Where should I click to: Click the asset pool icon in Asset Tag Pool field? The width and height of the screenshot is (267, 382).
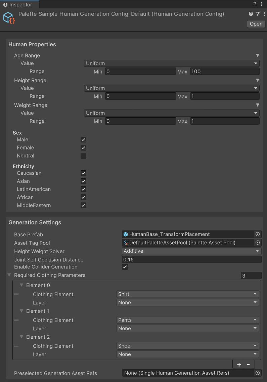126,243
